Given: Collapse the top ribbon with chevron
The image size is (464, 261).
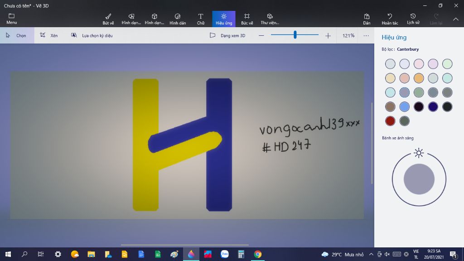Looking at the screenshot, I should pos(456,19).
